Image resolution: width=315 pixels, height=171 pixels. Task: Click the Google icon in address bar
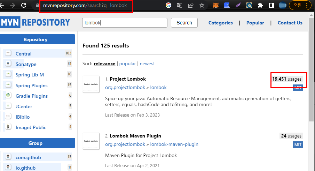168,5
